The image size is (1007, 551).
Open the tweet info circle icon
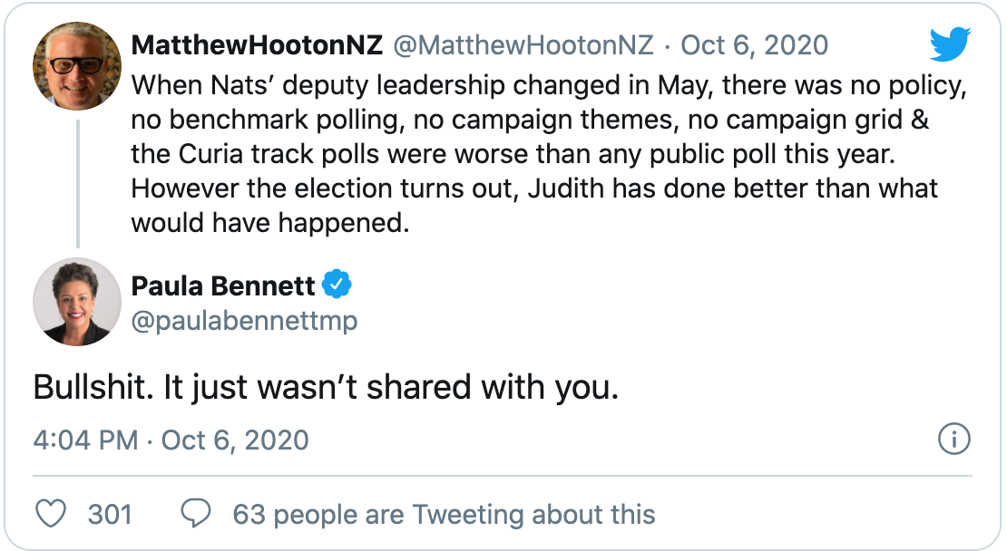tap(953, 440)
